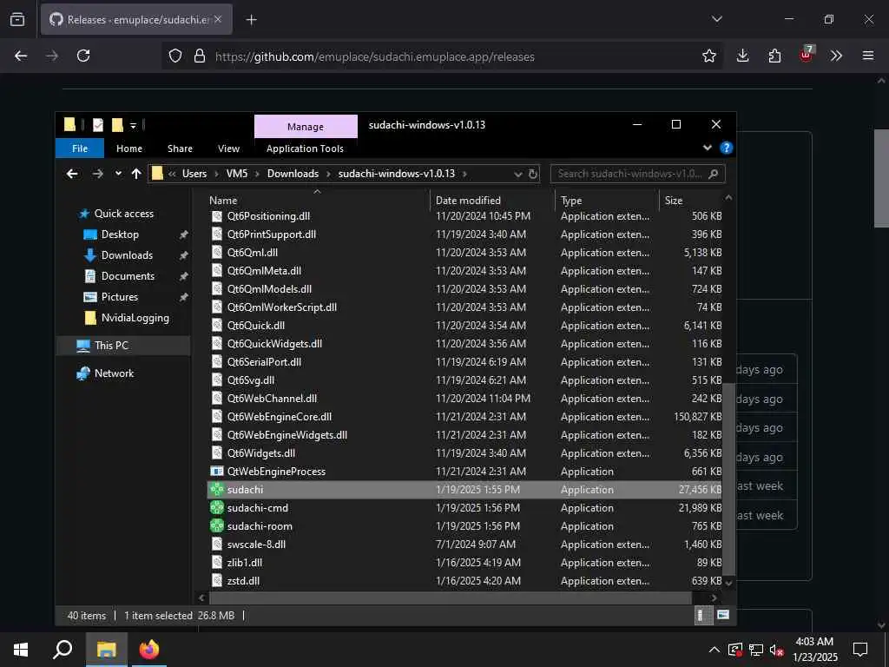Screen dimensions: 889x667
Task: Expand the chevron after Downloads in breadcrumb
Action: tap(327, 174)
